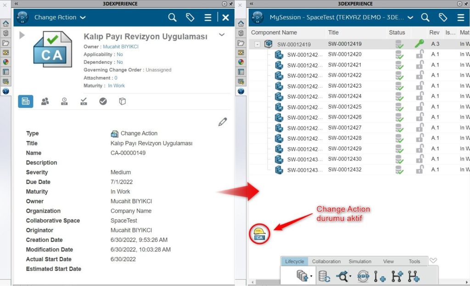Open the Change Action title dropdown
The image size is (470, 286).
coord(83,17)
